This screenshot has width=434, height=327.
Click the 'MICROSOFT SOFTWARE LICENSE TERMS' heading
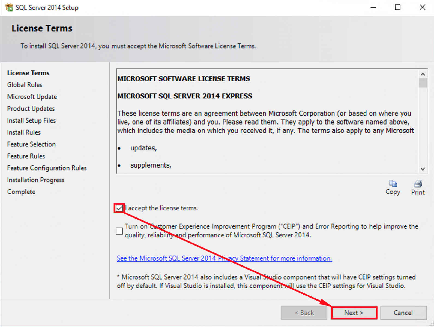184,79
